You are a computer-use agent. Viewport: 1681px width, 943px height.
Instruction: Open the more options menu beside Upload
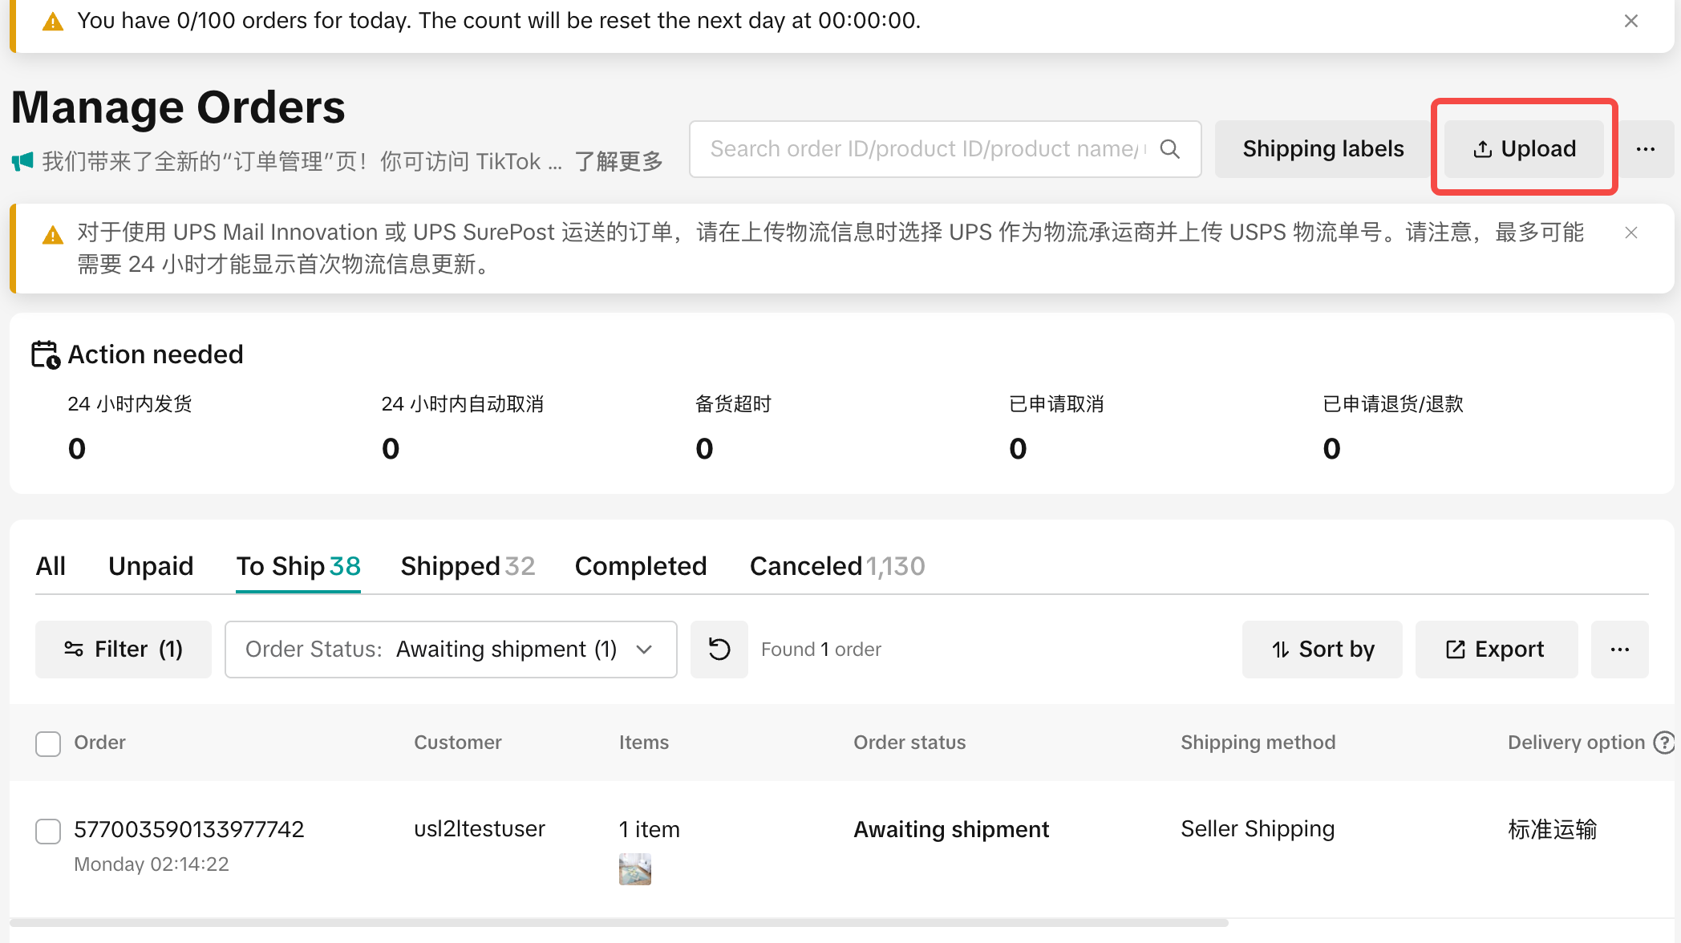click(1646, 149)
